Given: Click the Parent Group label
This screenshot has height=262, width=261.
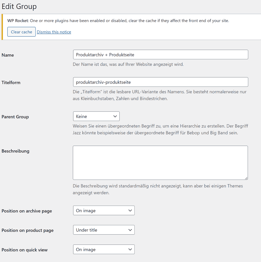Looking at the screenshot, I should click(15, 117).
